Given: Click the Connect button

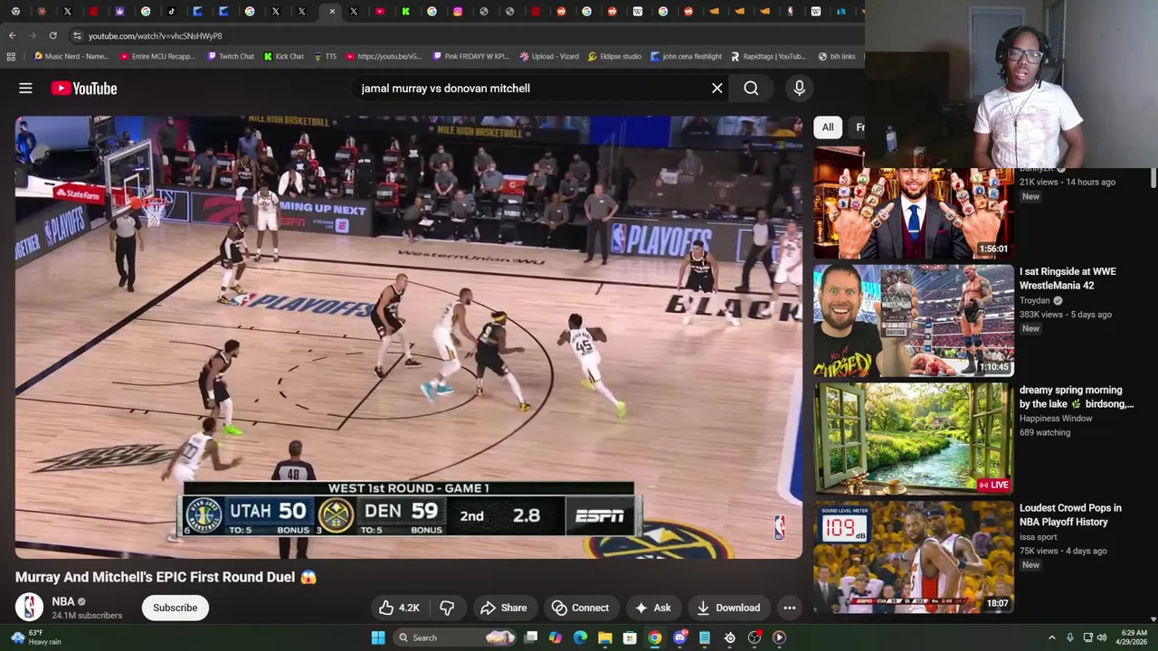Looking at the screenshot, I should (x=580, y=608).
